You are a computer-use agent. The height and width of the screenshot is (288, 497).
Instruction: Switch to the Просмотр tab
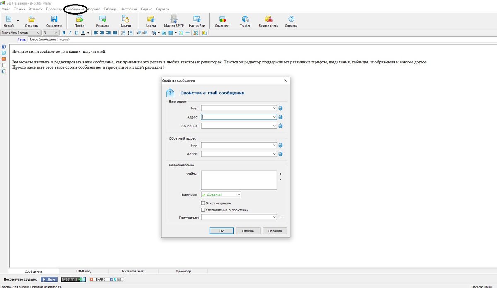[x=183, y=271]
